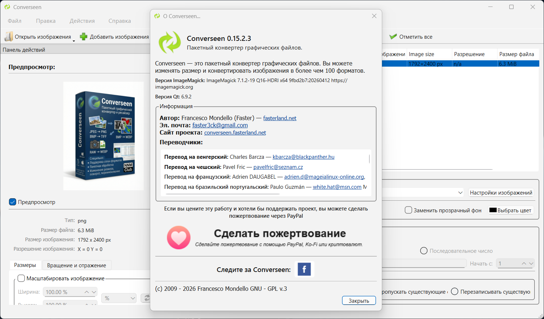Increase the Начать с value
Viewport: 544px width, 319px height.
coord(524,263)
